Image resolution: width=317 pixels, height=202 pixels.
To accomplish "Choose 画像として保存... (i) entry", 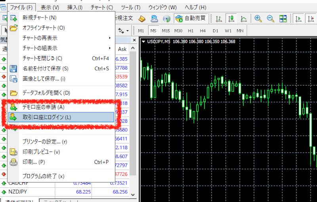I will tap(61, 79).
